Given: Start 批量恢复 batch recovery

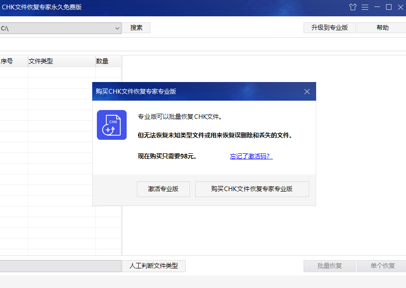Looking at the screenshot, I should (x=329, y=266).
